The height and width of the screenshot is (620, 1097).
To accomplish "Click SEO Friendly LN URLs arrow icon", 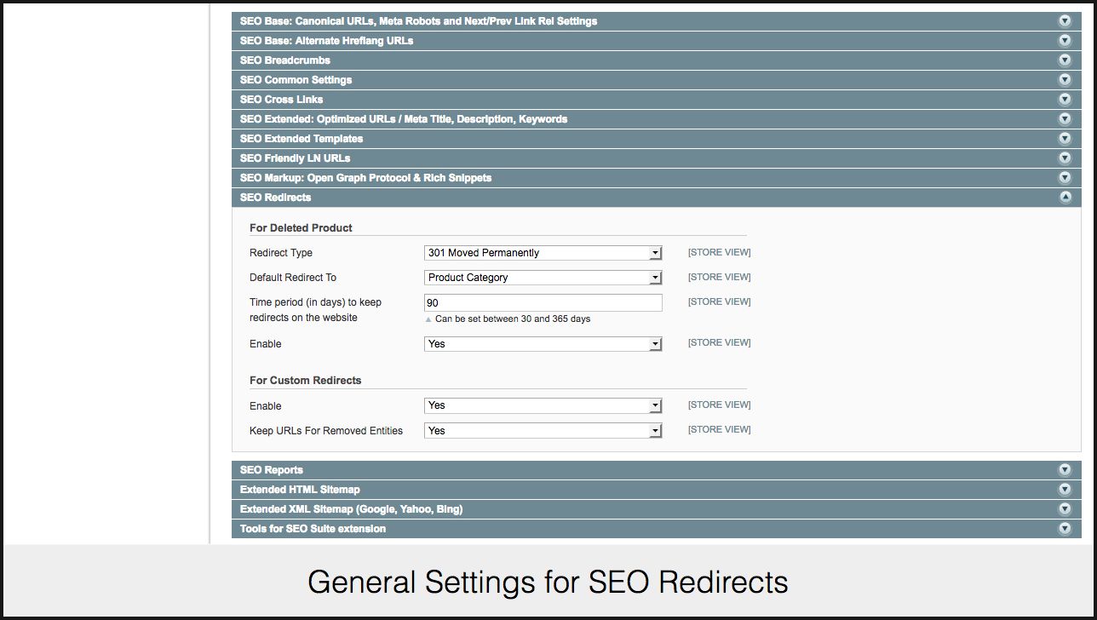I will click(1064, 158).
